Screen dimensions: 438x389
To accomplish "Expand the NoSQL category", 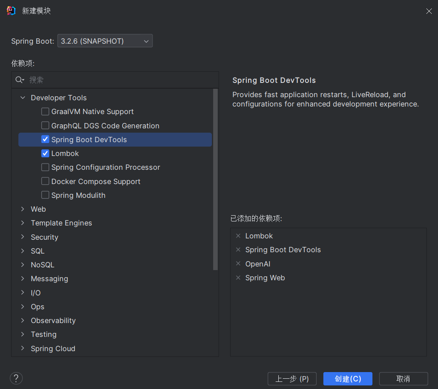I will coord(23,265).
